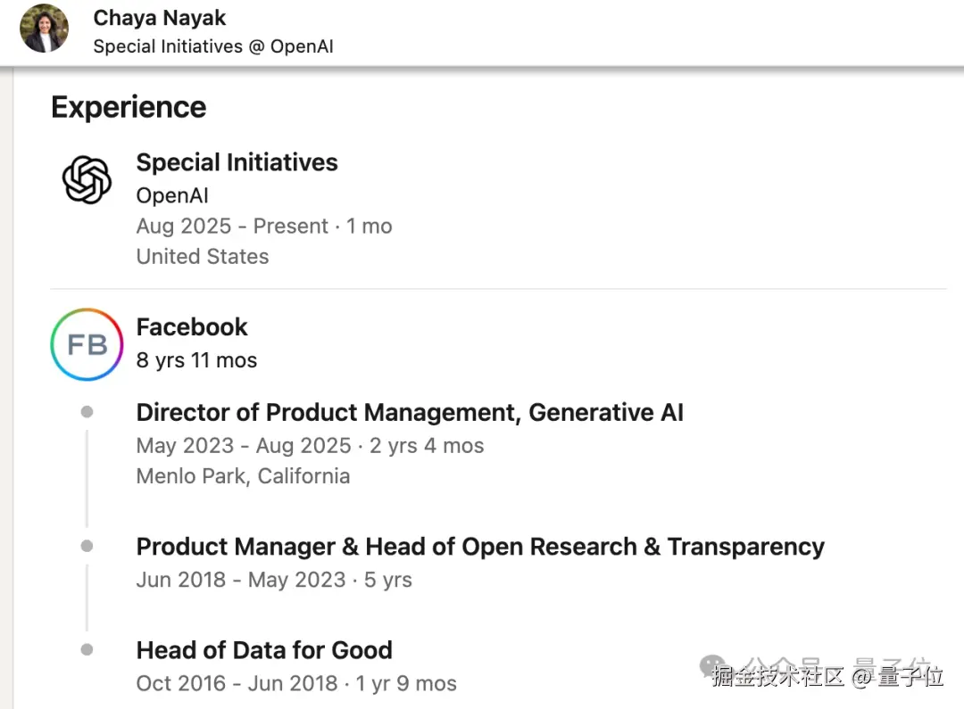Open the Facebook company name link
The width and height of the screenshot is (964, 709).
point(192,327)
